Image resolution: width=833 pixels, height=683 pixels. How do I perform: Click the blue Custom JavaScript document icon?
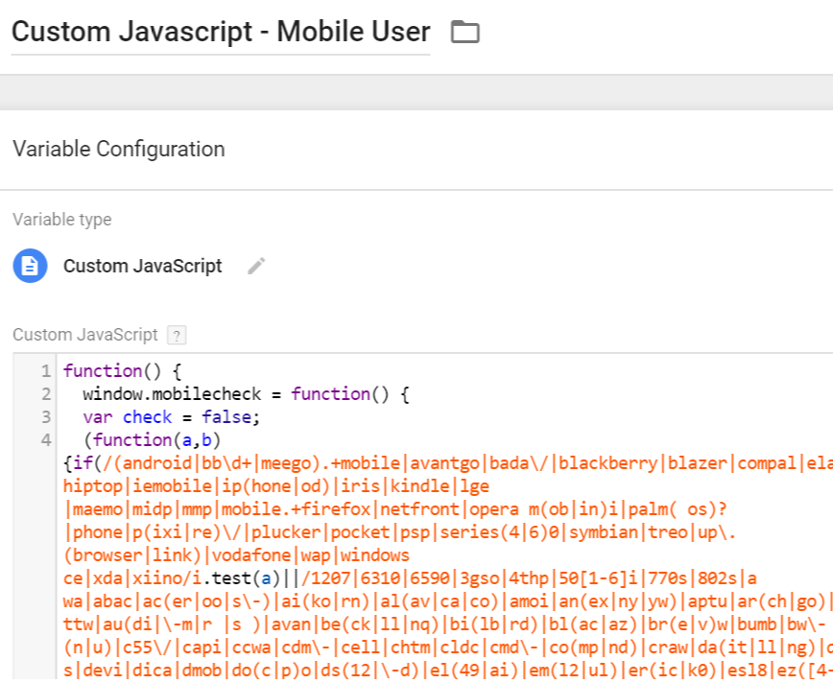tap(30, 266)
